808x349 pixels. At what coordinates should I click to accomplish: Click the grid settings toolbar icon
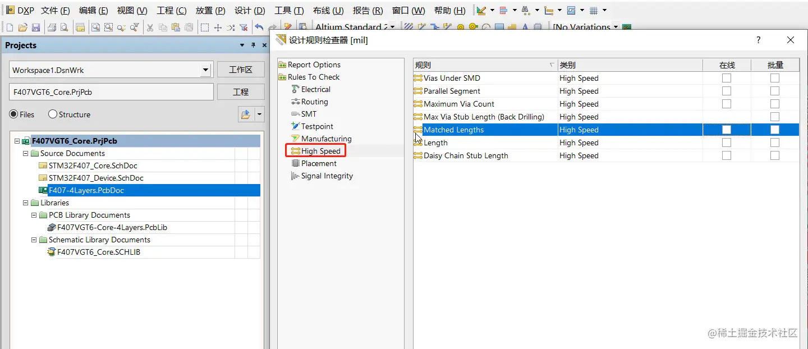tap(594, 10)
